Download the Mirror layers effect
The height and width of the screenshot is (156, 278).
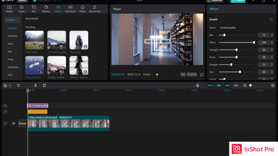[x=85, y=72]
